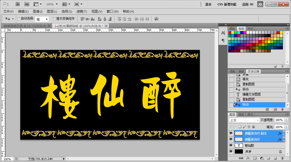
Task: Open the Paragraph panel icon
Action: coord(223,40)
